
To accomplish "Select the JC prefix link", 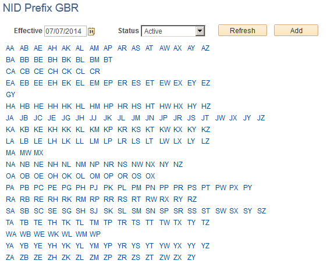I will coord(38,118).
